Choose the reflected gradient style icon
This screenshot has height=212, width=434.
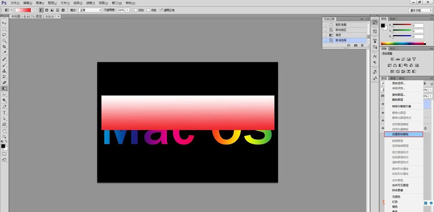pyautogui.click(x=58, y=10)
